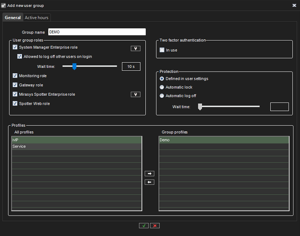300x236 pixels.
Task: Click the gear icon in title bar
Action: pyautogui.click(x=4, y=6)
